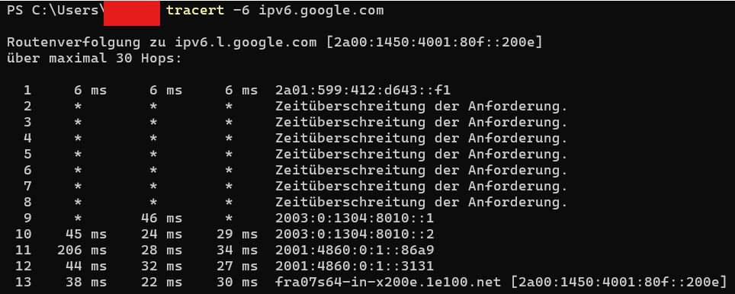Click the ipv6.google.com argument in the command
Image resolution: width=735 pixels, height=294 pixels.
pyautogui.click(x=321, y=11)
